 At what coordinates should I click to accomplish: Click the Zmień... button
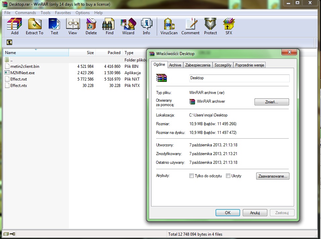pos(272,102)
